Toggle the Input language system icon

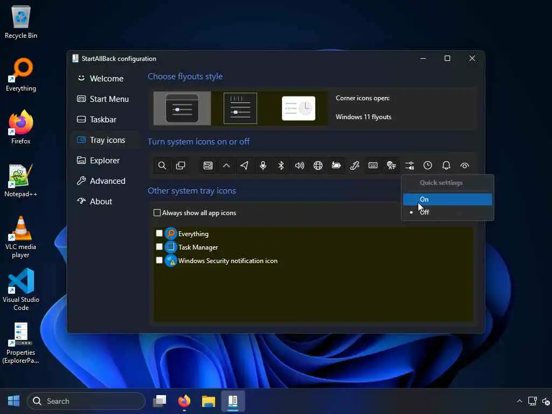pos(391,165)
